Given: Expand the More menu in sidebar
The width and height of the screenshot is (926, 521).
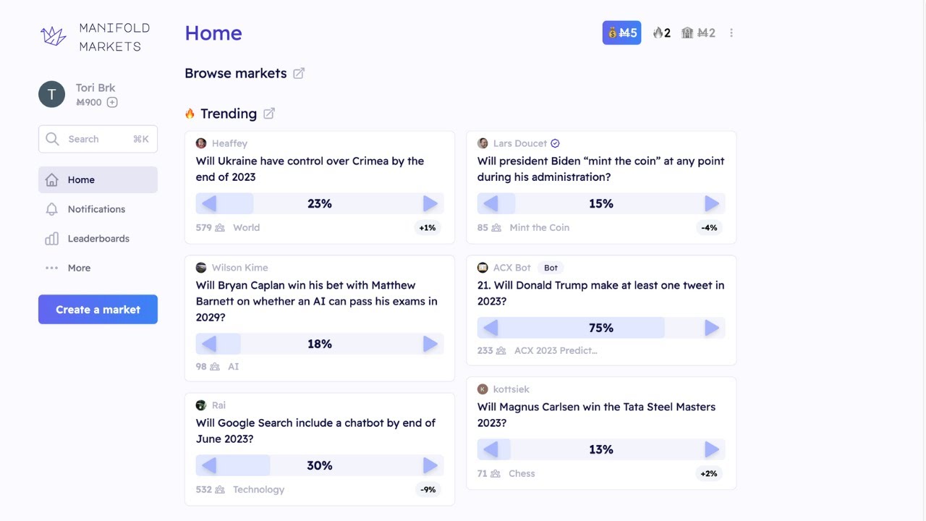Looking at the screenshot, I should 79,268.
